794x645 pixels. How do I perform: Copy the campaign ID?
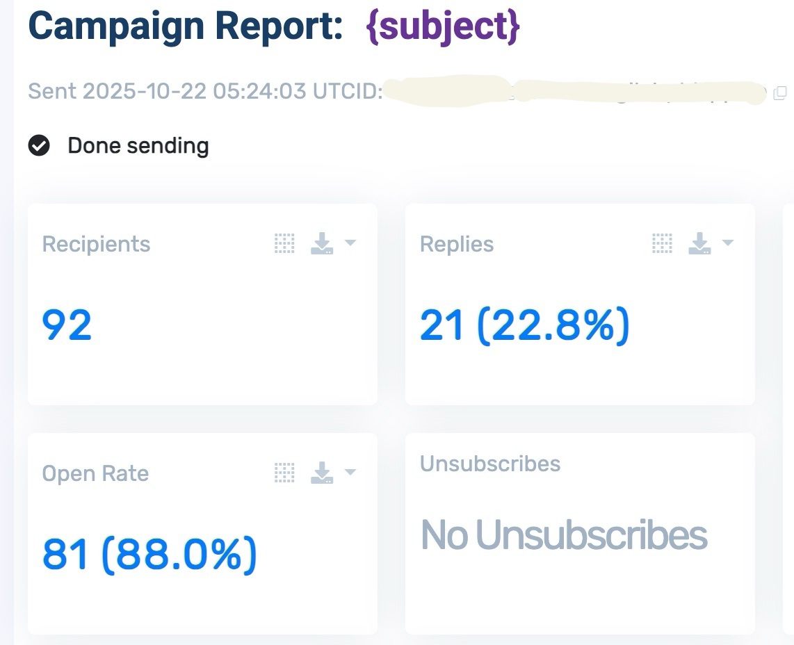click(780, 92)
